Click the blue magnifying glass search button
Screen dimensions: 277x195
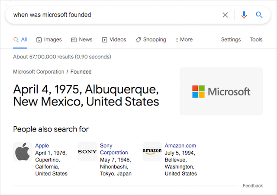point(259,15)
